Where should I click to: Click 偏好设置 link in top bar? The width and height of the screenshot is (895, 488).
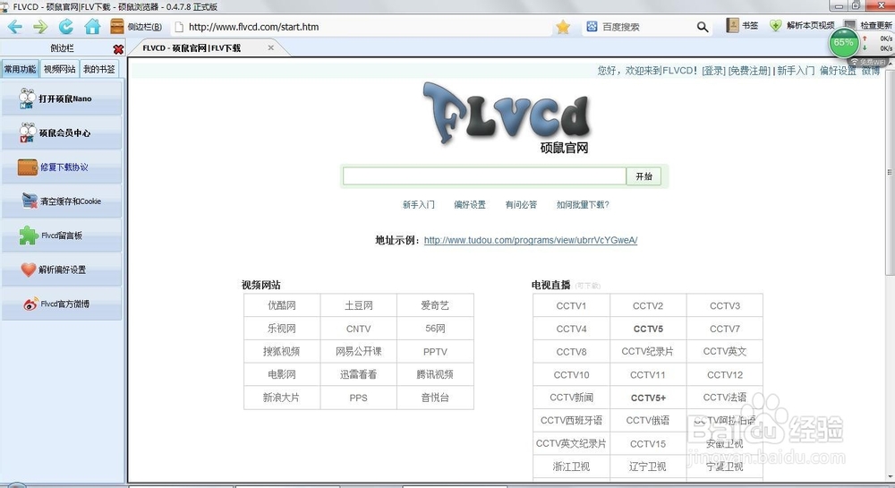point(838,71)
